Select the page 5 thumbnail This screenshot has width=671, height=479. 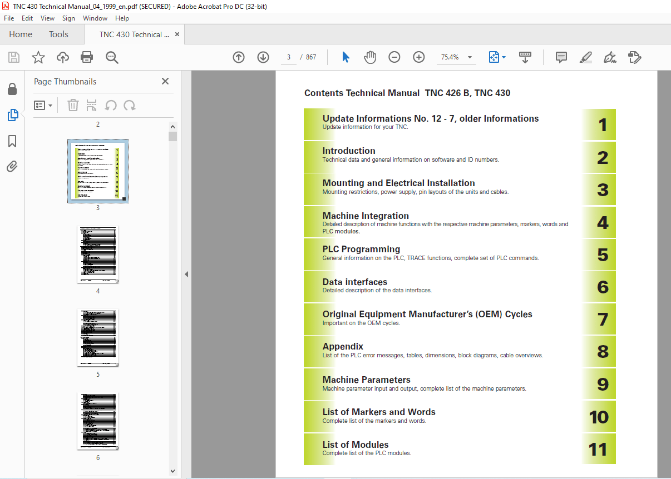[97, 337]
